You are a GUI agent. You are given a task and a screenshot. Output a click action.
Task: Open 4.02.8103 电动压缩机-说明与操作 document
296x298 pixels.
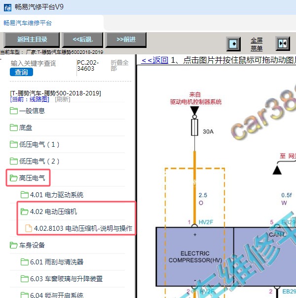(x=83, y=228)
